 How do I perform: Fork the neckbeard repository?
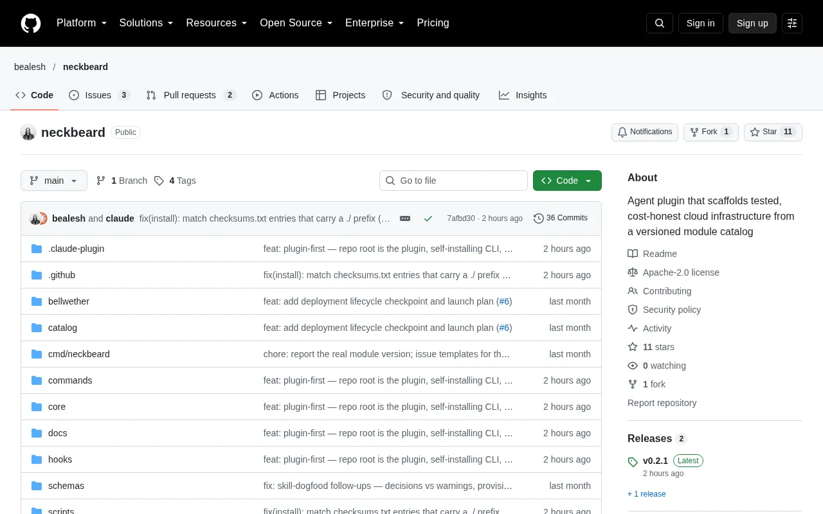[711, 132]
